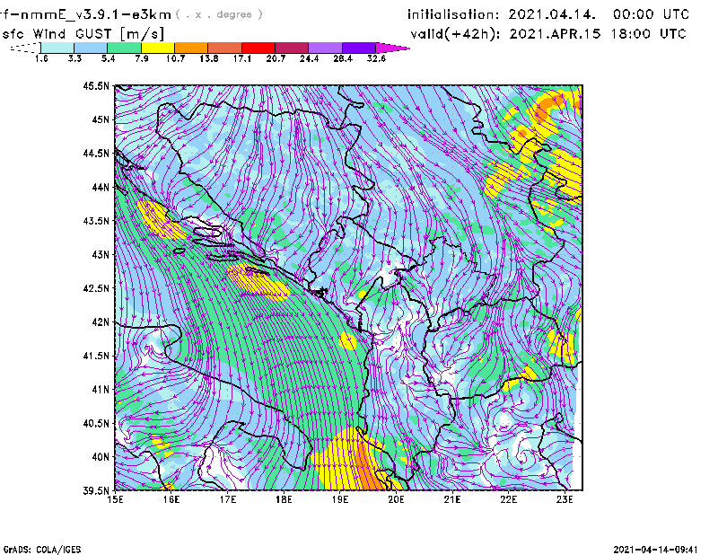Click legend value 5.4
The width and height of the screenshot is (718, 555).
[108, 58]
